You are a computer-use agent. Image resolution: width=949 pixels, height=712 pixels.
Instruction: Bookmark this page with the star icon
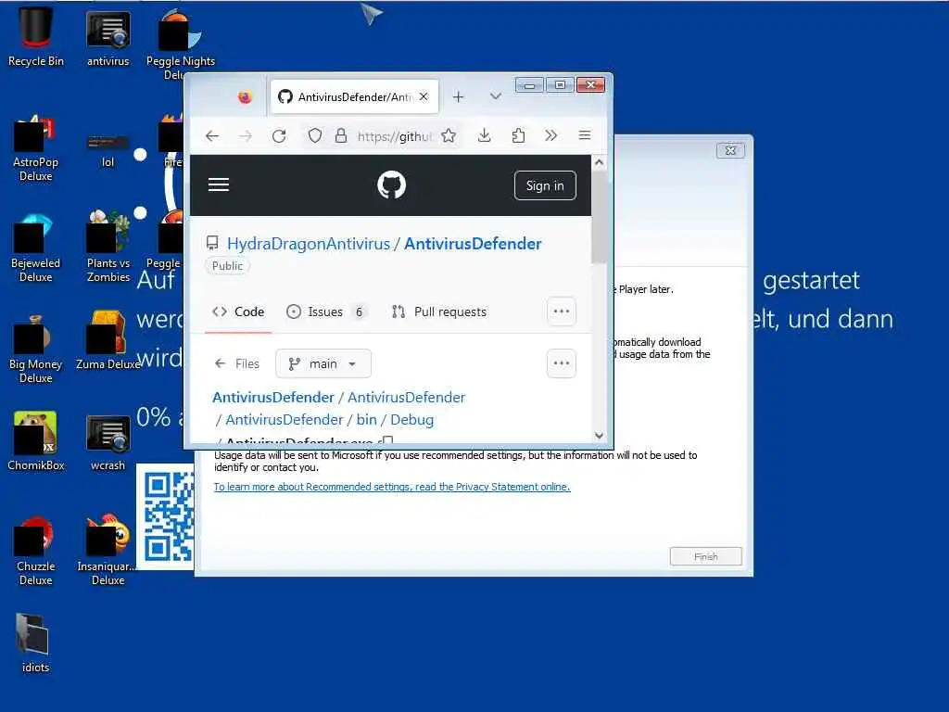click(x=449, y=135)
